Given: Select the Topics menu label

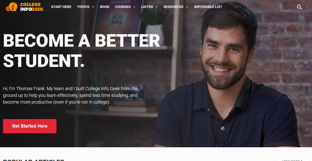Looking at the screenshot, I should tap(83, 7).
